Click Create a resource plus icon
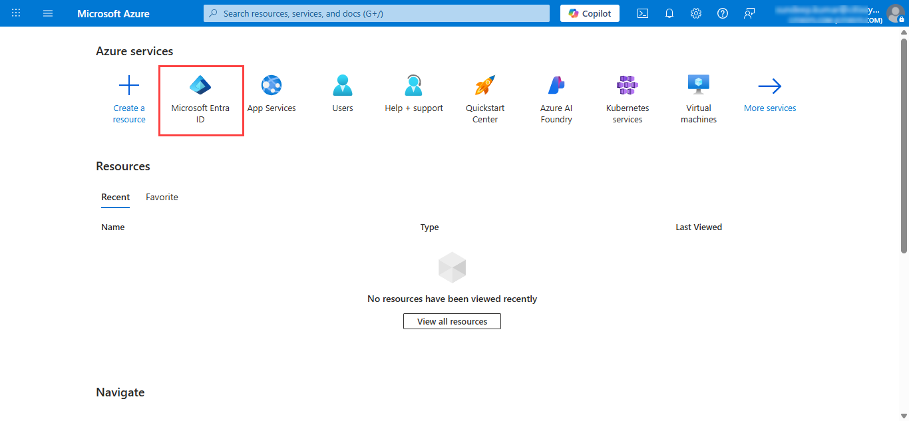The image size is (909, 421). (129, 86)
